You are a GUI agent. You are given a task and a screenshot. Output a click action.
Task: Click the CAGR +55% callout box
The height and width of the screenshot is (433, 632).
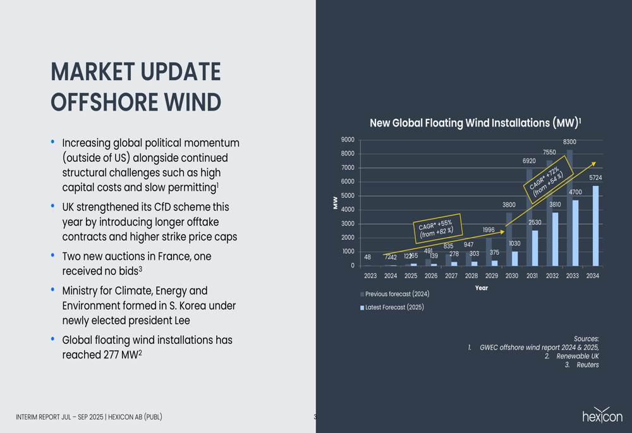(x=437, y=228)
